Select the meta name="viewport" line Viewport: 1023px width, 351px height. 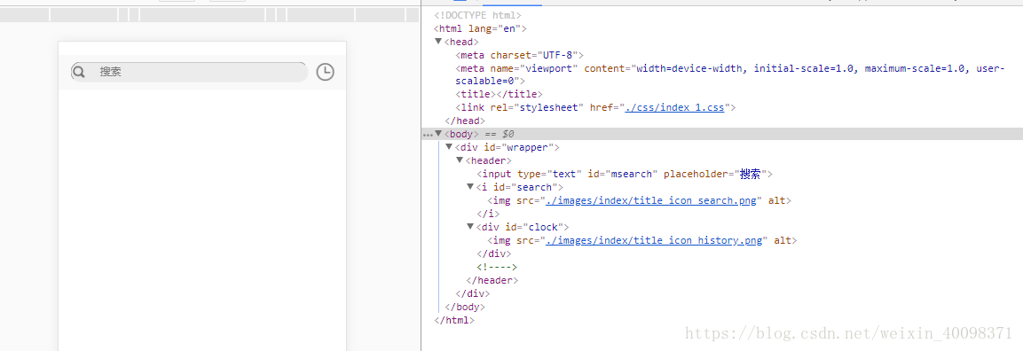730,74
